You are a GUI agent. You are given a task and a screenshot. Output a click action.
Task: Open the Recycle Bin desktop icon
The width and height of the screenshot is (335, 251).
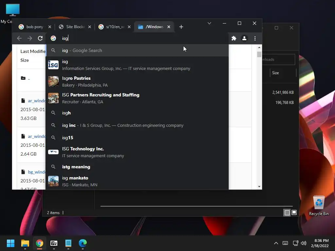point(319,205)
